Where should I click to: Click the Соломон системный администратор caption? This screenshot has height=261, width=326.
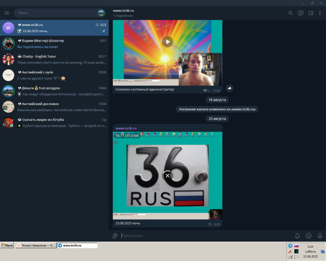click(145, 89)
